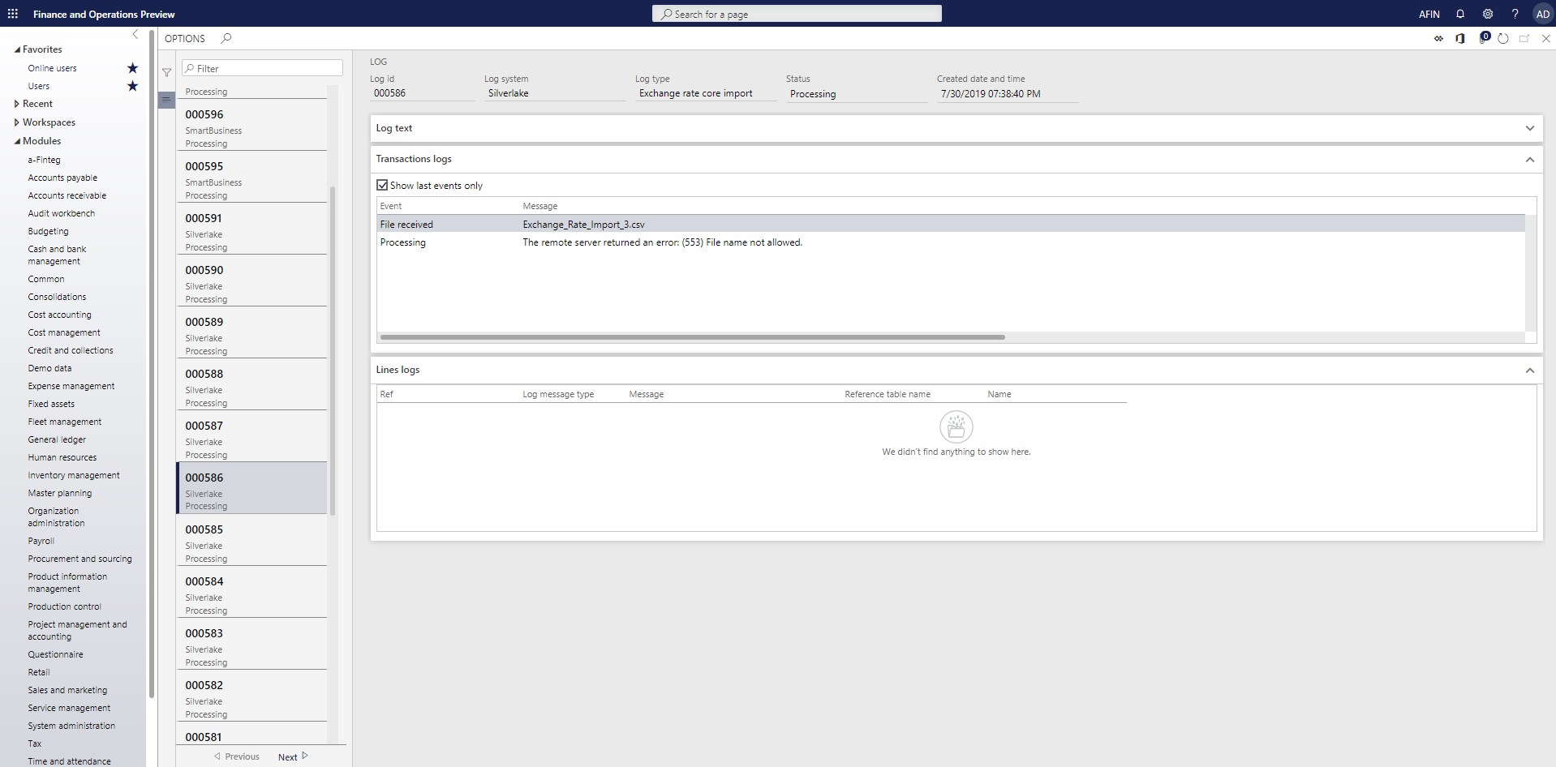This screenshot has width=1556, height=767.
Task: Open the list filter funnel icon
Action: coord(166,72)
